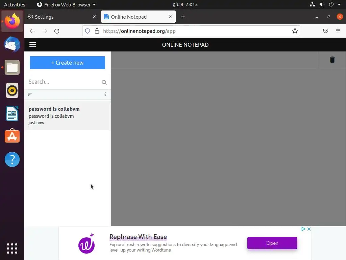346x260 pixels.
Task: Close the Online Notepad tab
Action: 170,17
